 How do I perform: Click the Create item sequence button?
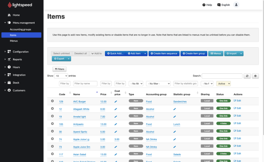(x=164, y=54)
